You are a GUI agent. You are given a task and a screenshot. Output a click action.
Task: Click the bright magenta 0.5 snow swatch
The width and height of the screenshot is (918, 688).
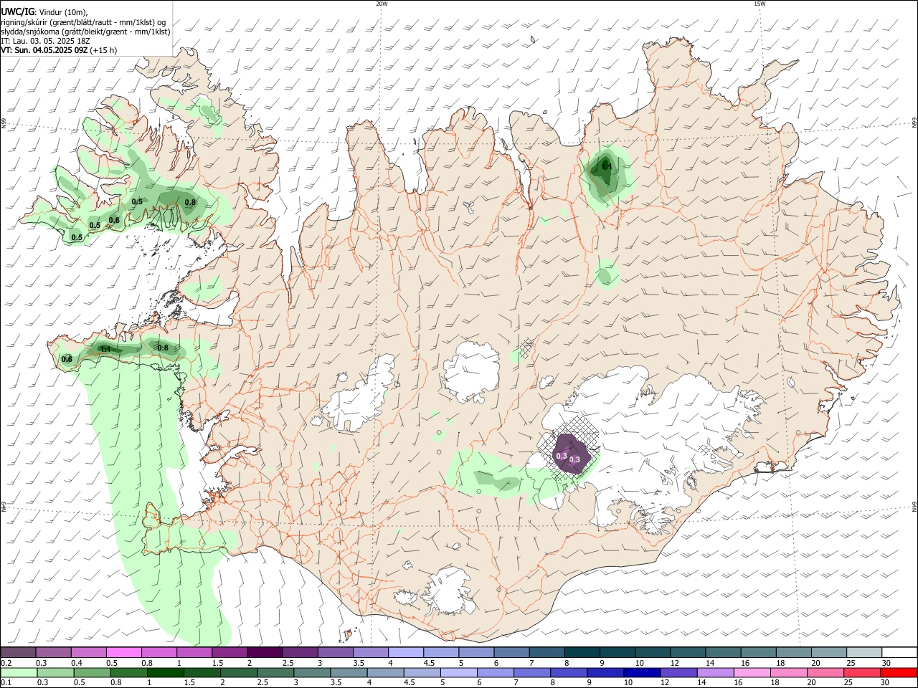click(x=124, y=652)
